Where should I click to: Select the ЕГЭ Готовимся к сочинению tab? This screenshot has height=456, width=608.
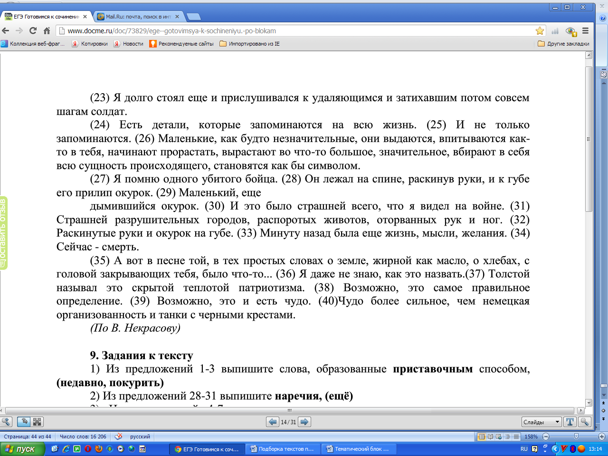point(46,17)
